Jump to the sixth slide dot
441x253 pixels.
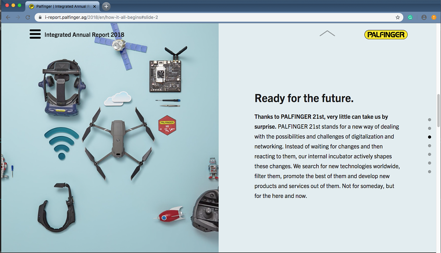pos(429,163)
